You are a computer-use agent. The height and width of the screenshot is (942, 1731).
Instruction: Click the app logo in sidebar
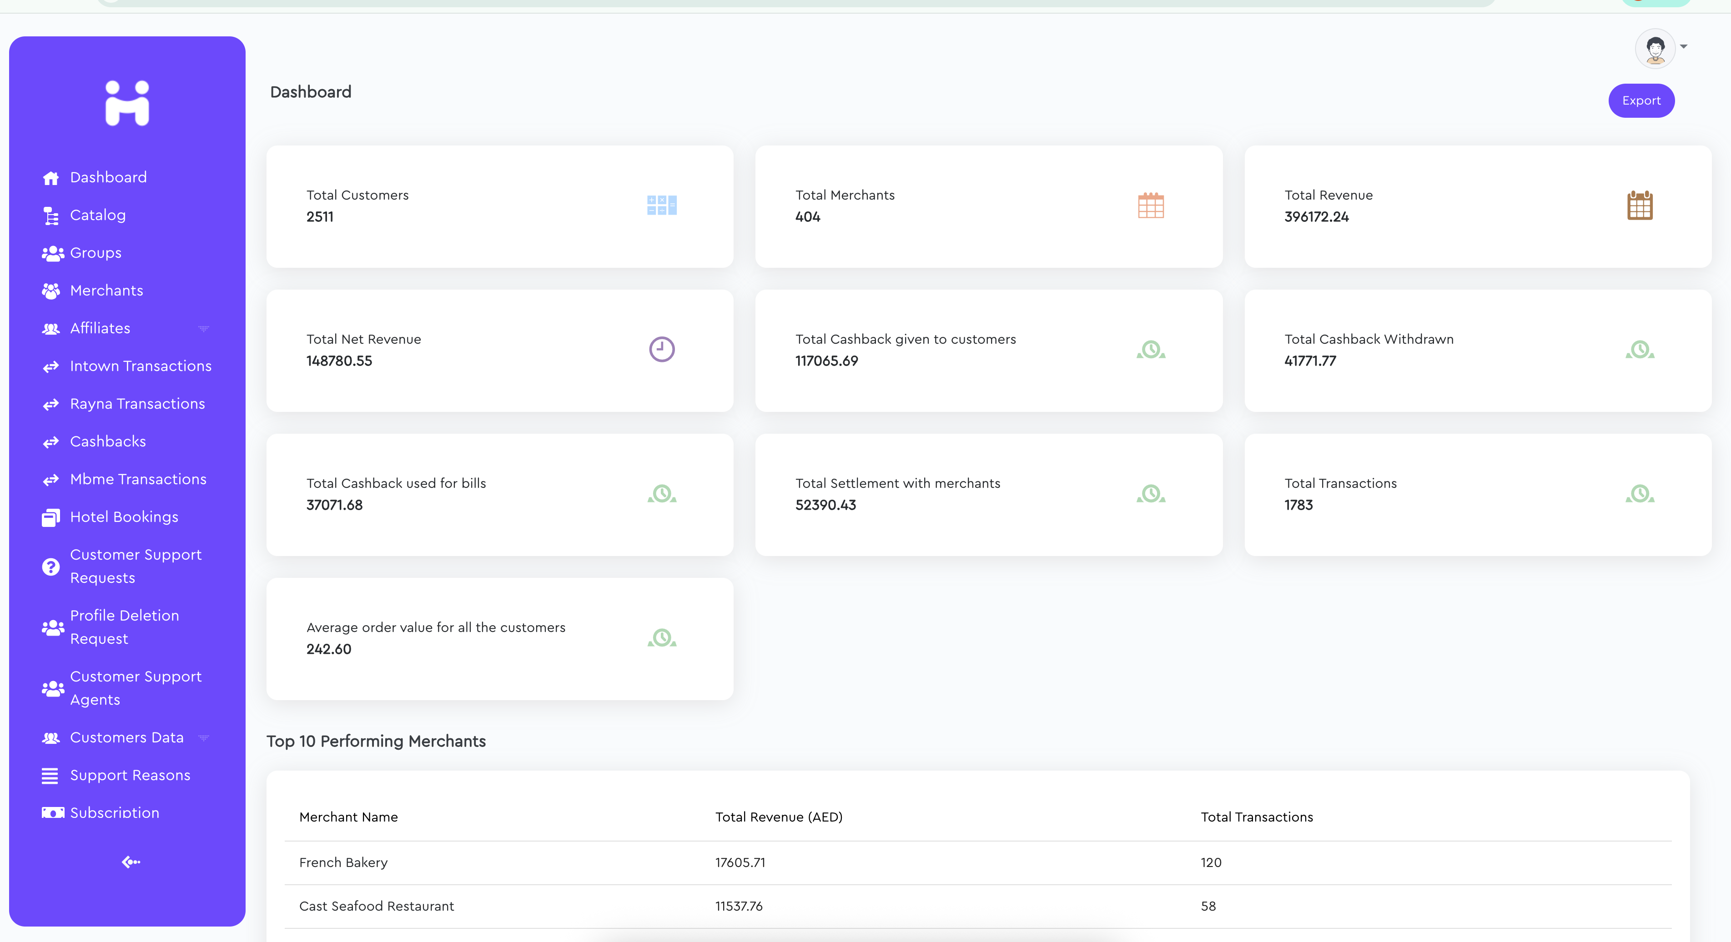[x=127, y=104]
